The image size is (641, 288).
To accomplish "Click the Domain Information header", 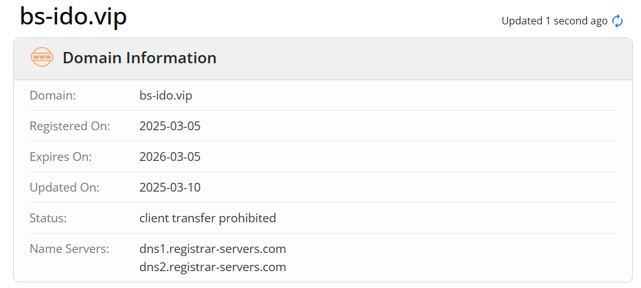I will click(139, 58).
